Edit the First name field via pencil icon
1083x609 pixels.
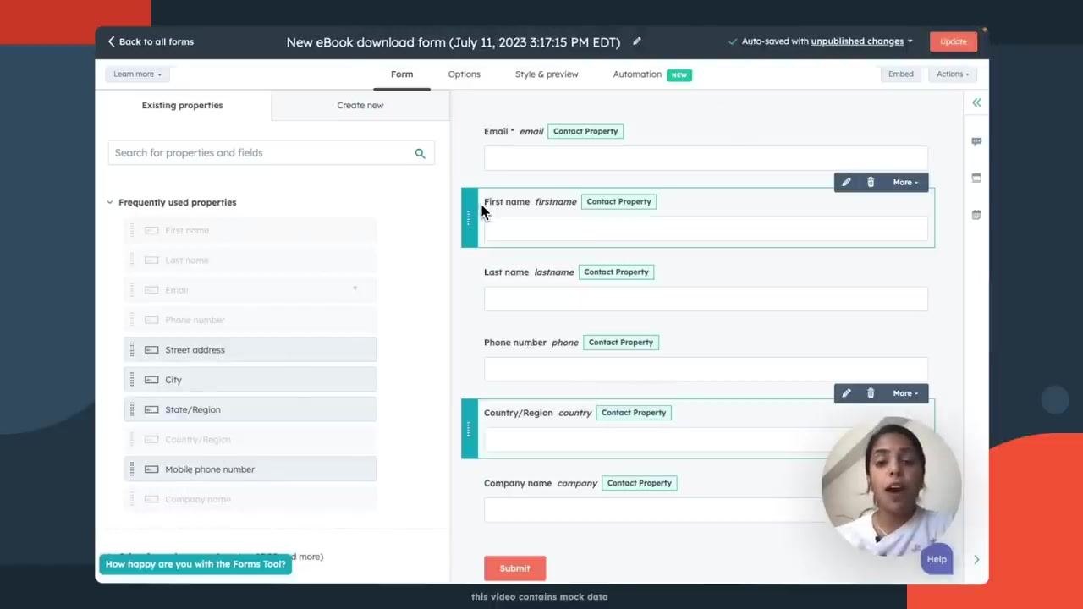(x=846, y=182)
